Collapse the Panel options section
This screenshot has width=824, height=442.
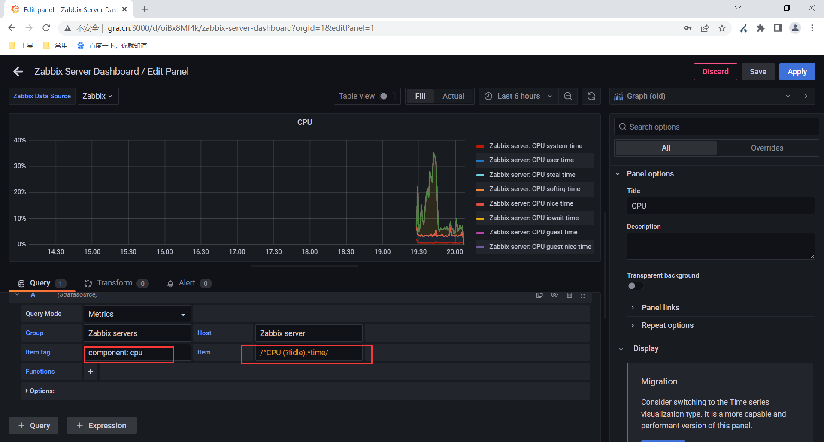point(650,174)
